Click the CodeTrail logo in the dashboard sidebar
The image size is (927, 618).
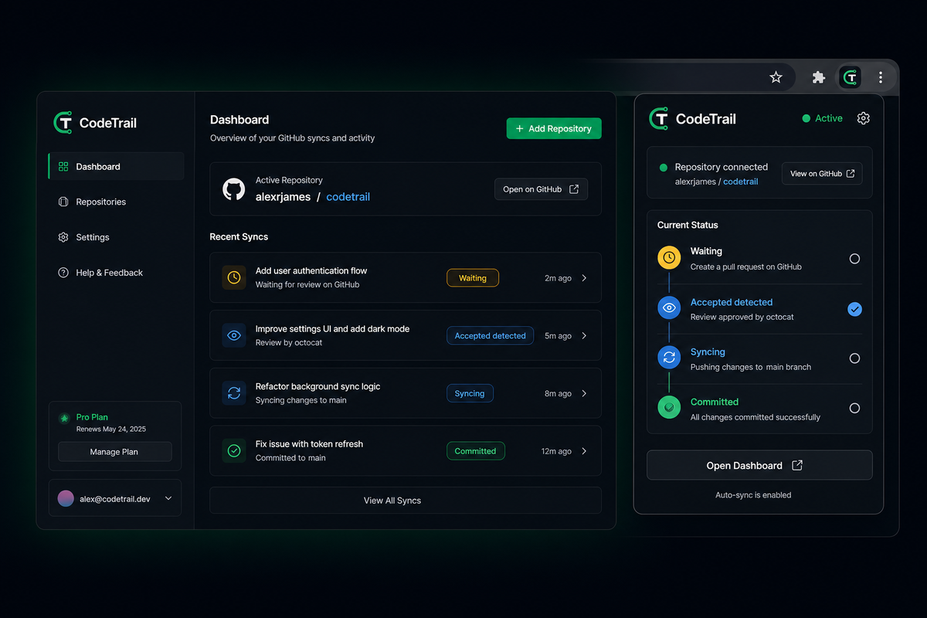pos(63,123)
